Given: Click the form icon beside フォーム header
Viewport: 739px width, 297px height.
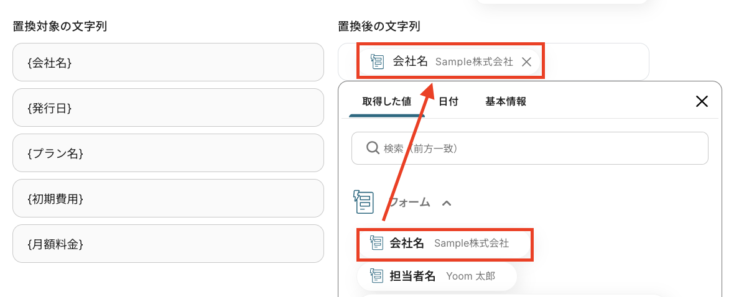Looking at the screenshot, I should (x=363, y=202).
